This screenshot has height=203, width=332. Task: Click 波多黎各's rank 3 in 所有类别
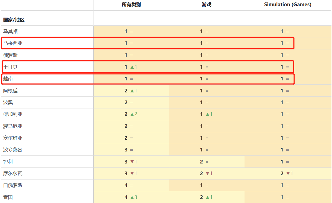(126, 150)
